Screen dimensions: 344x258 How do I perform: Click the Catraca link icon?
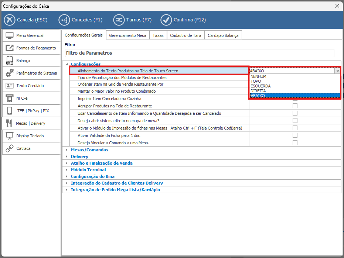pos(10,148)
